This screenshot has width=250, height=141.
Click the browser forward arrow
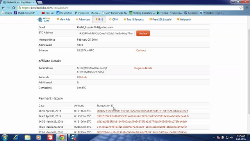point(9,8)
